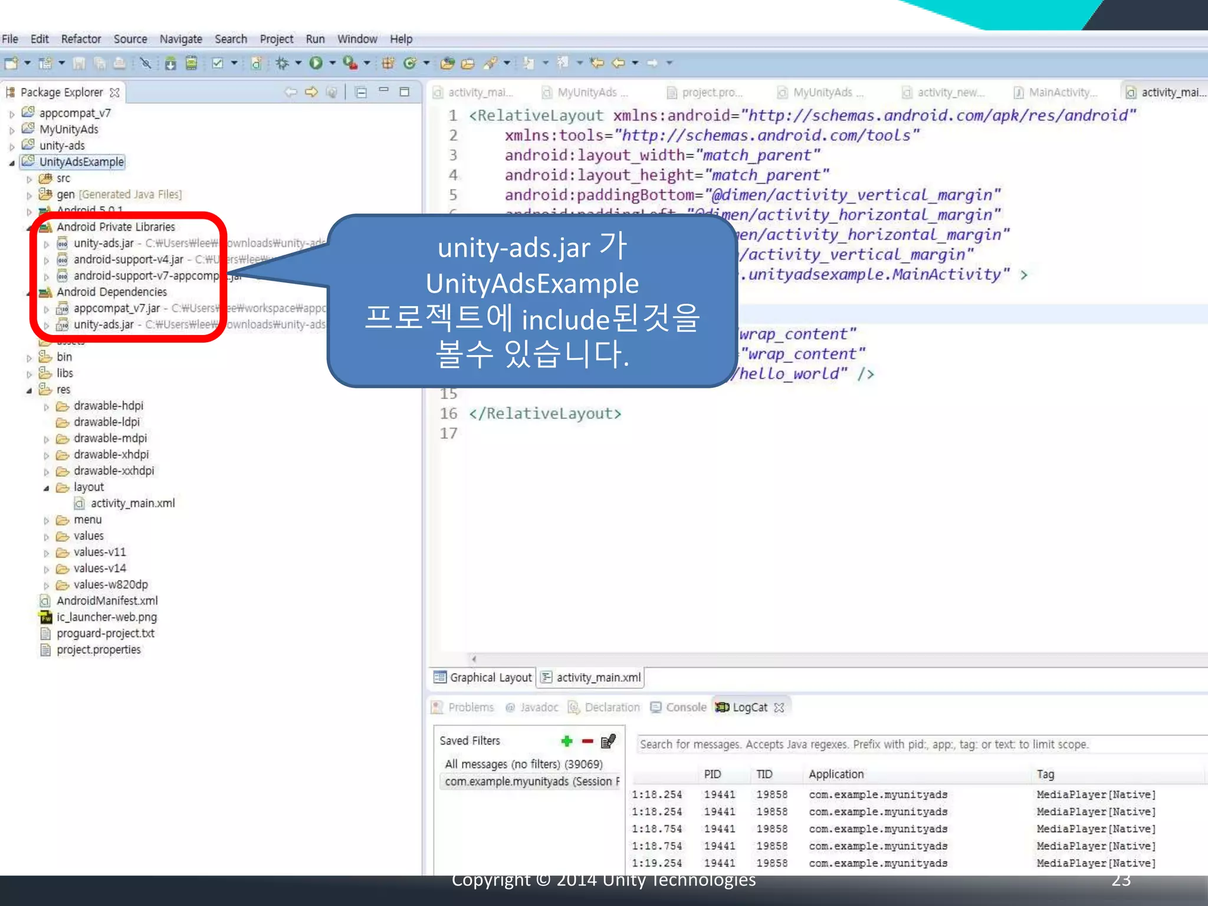Expand the MyUnityAds project node
Screen dimensions: 1208x906
click(12, 130)
